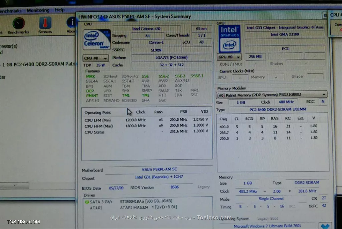Click the SL9XN SSPEC value
The height and width of the screenshot is (229, 342).
(156, 50)
